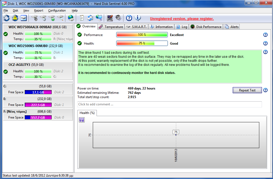The width and height of the screenshot is (273, 179).
Task: Click the speaker sound toolbar icon
Action: point(118,18)
